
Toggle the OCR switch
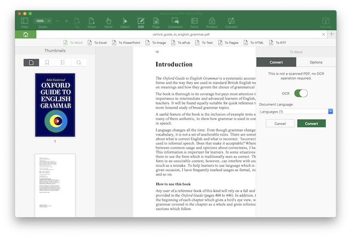pyautogui.click(x=301, y=93)
